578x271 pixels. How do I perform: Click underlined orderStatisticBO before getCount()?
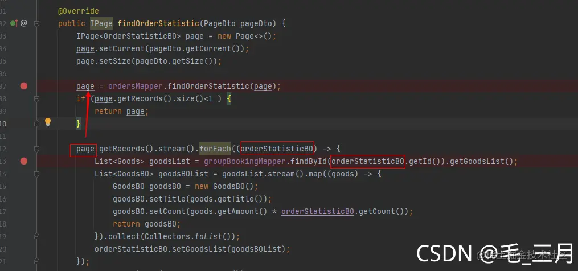[x=318, y=212]
